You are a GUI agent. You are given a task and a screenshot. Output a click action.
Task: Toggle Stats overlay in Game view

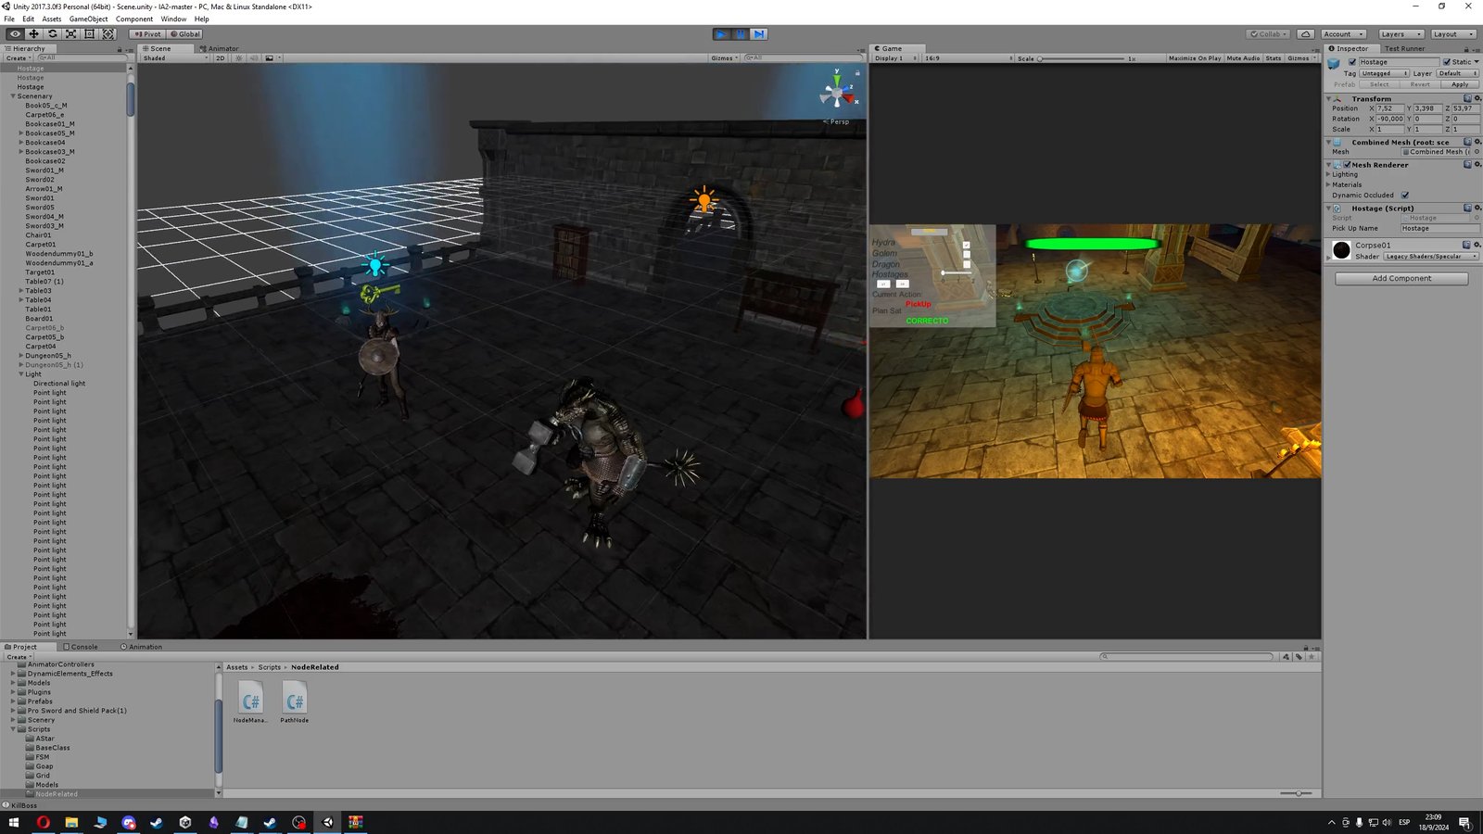point(1274,58)
